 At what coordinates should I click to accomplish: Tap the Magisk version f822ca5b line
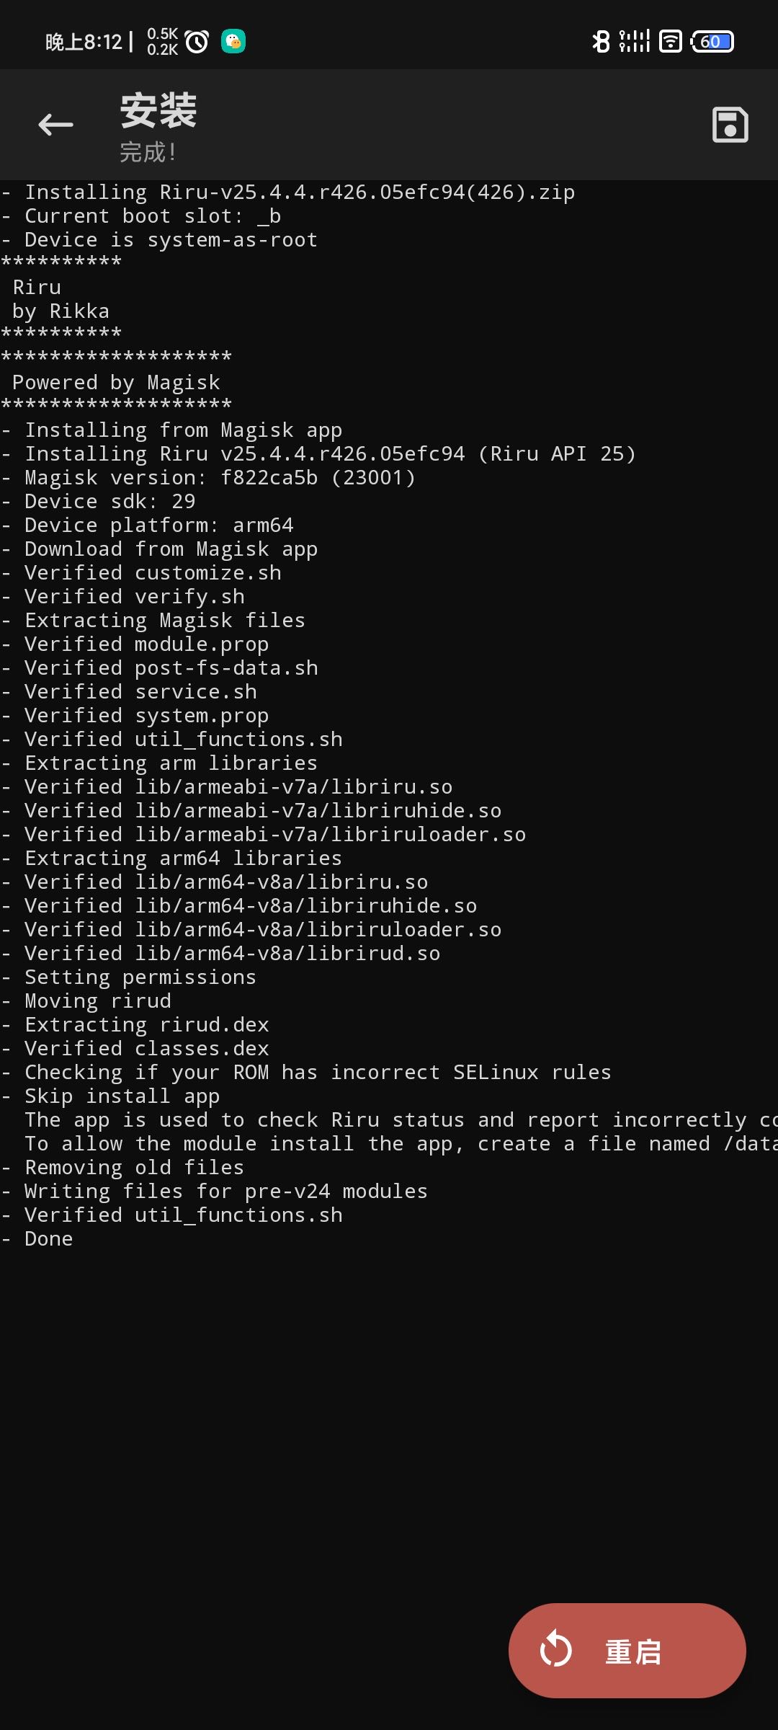[208, 477]
